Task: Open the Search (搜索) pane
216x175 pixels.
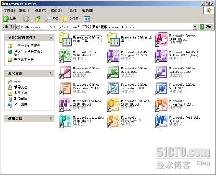Action: [x=51, y=19]
